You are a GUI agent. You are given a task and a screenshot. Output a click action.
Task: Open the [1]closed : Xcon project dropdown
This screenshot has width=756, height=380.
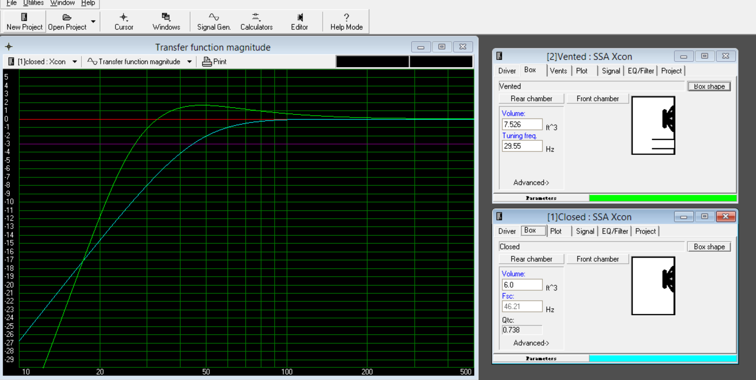74,62
